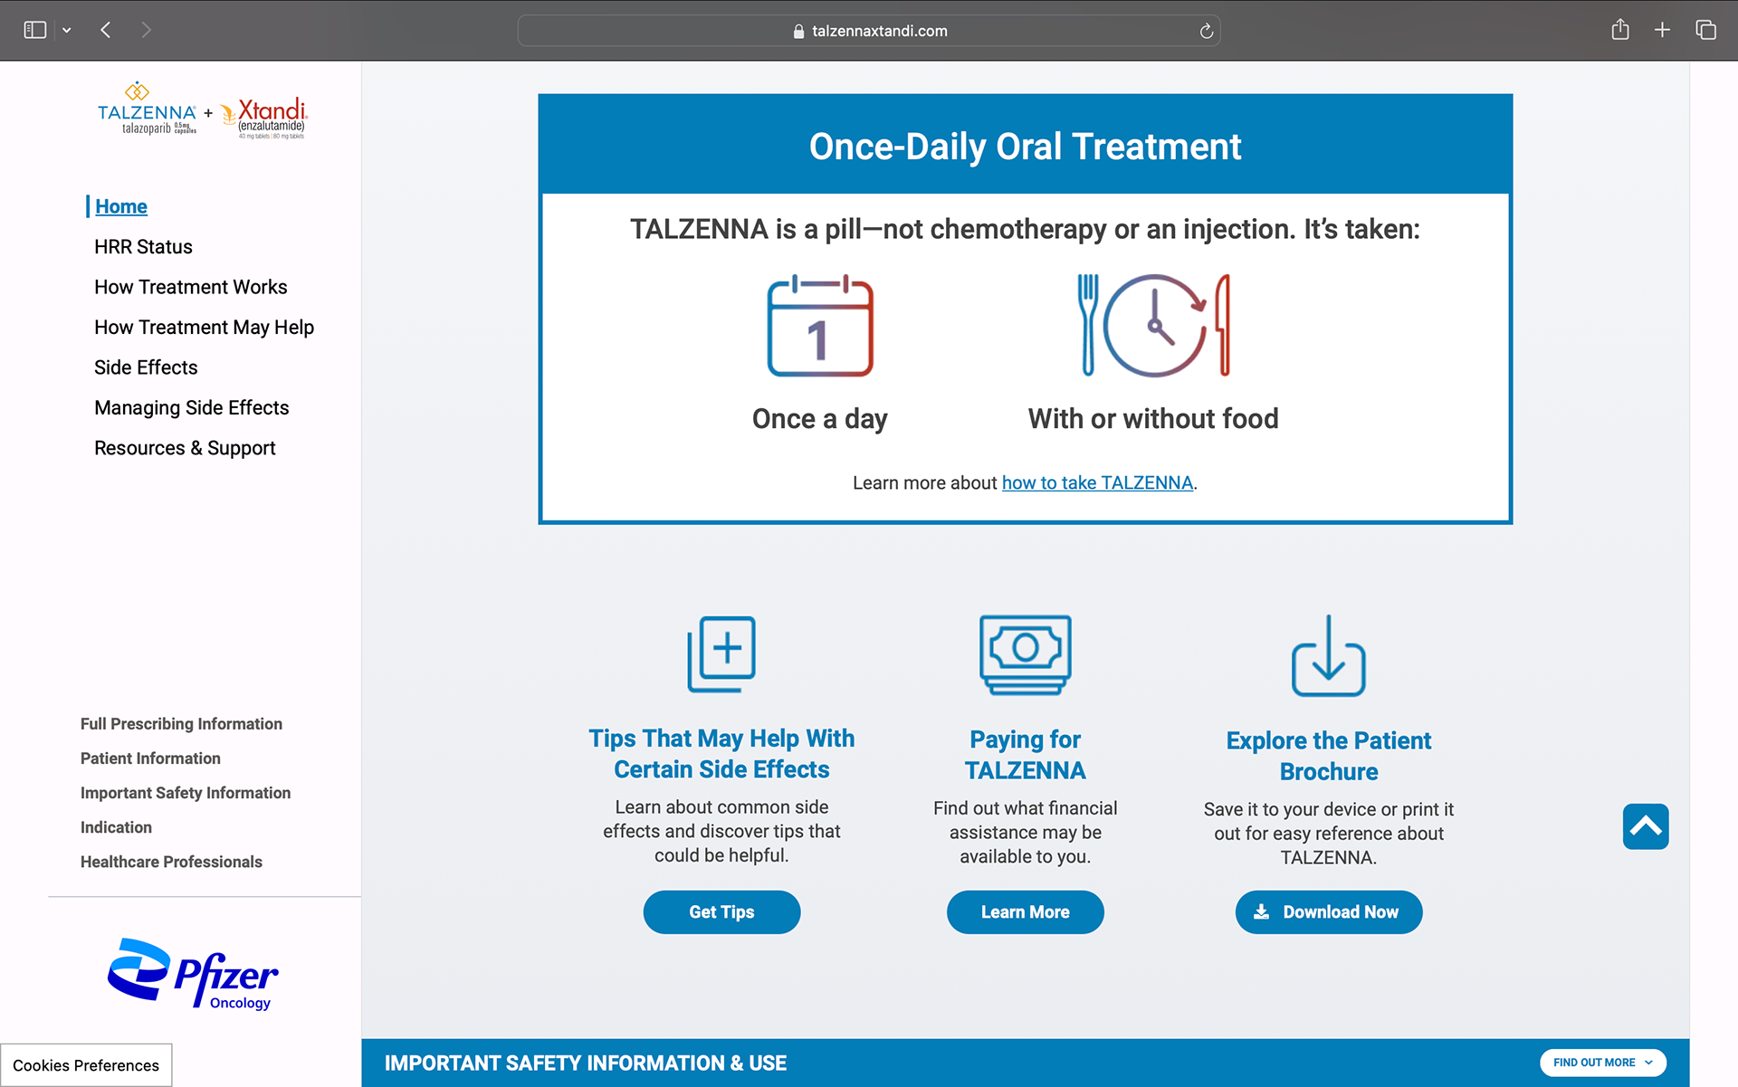Viewport: 1738px width, 1087px height.
Task: Click the Pfizer Oncology logo
Action: [193, 974]
